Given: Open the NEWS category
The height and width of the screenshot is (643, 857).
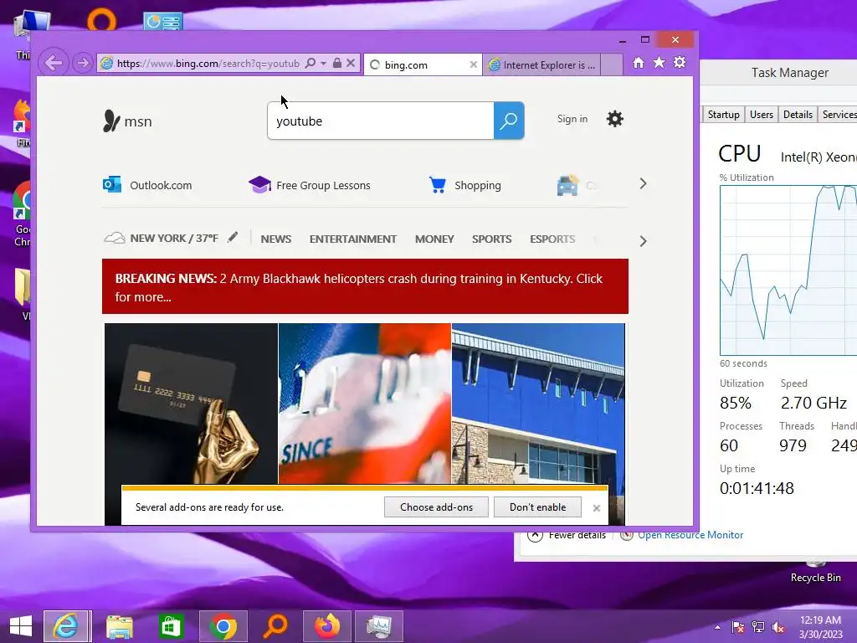Looking at the screenshot, I should (276, 239).
